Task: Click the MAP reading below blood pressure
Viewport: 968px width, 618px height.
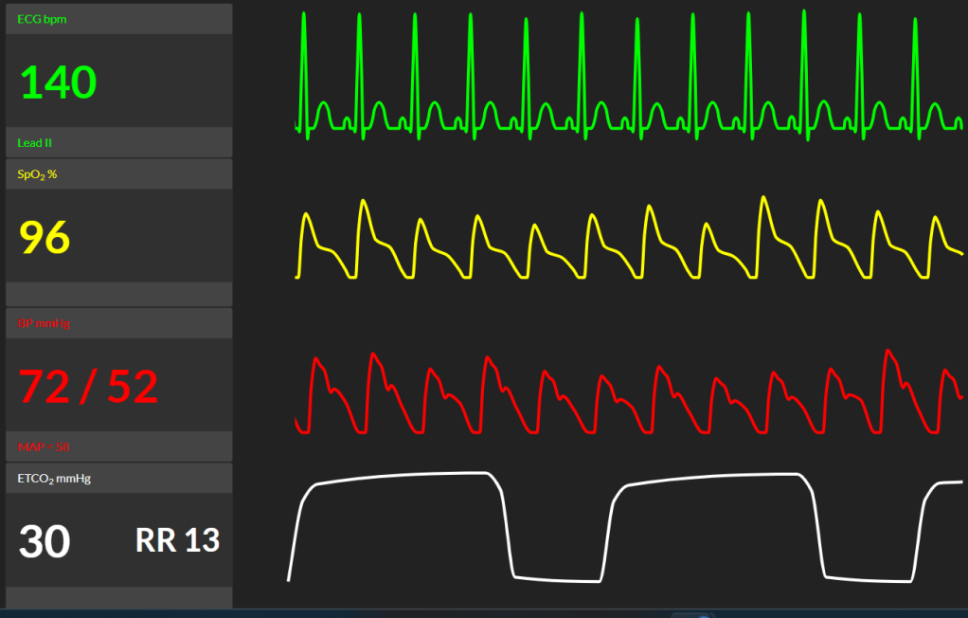Action: (x=42, y=446)
